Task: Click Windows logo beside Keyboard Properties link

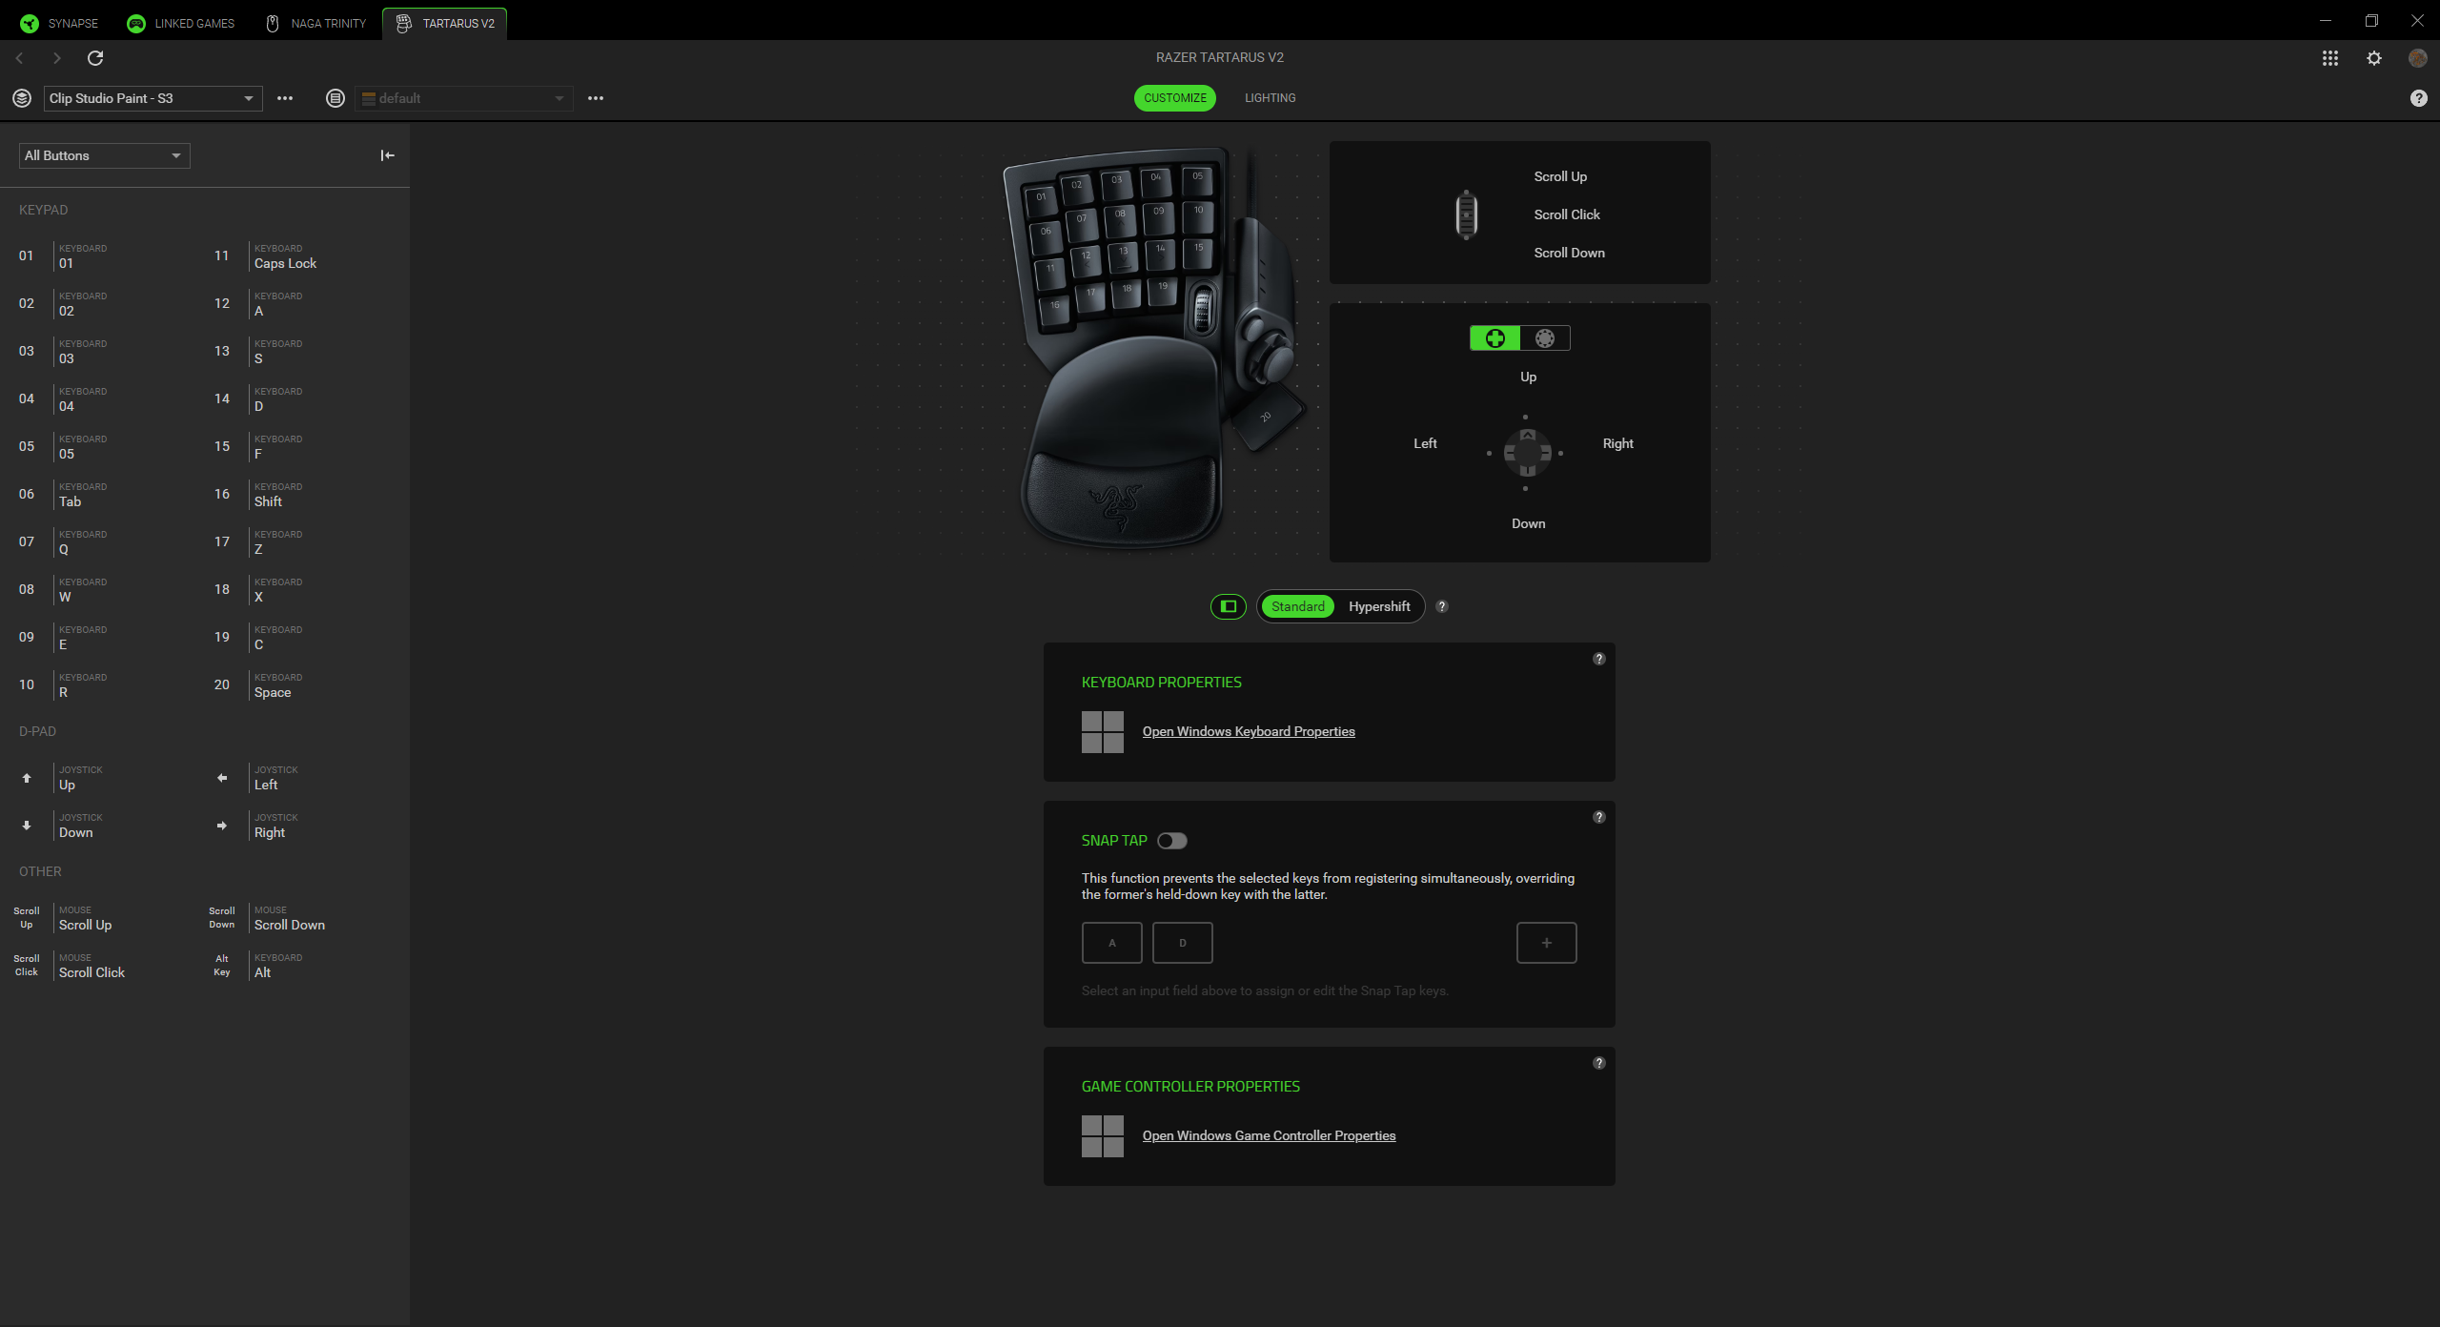Action: [x=1103, y=732]
